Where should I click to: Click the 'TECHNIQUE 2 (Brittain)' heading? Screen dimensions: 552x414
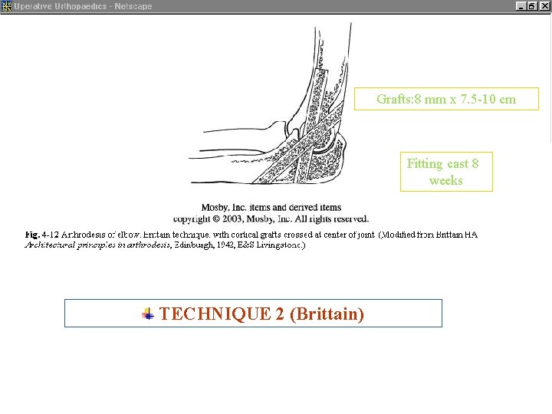pos(261,314)
